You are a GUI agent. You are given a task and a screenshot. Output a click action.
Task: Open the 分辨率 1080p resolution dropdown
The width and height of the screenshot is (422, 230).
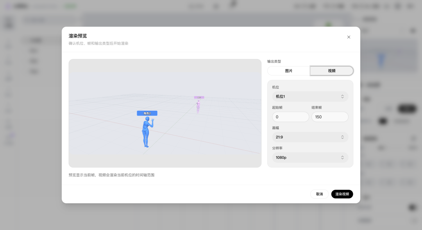click(310, 158)
